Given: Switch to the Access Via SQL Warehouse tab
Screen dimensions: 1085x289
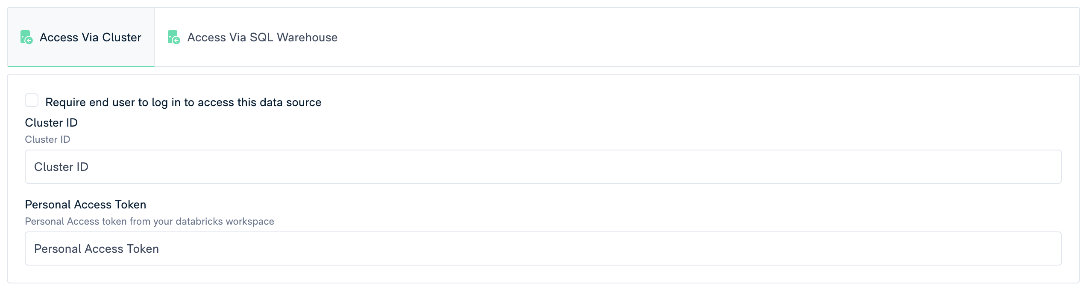Looking at the screenshot, I should 262,38.
